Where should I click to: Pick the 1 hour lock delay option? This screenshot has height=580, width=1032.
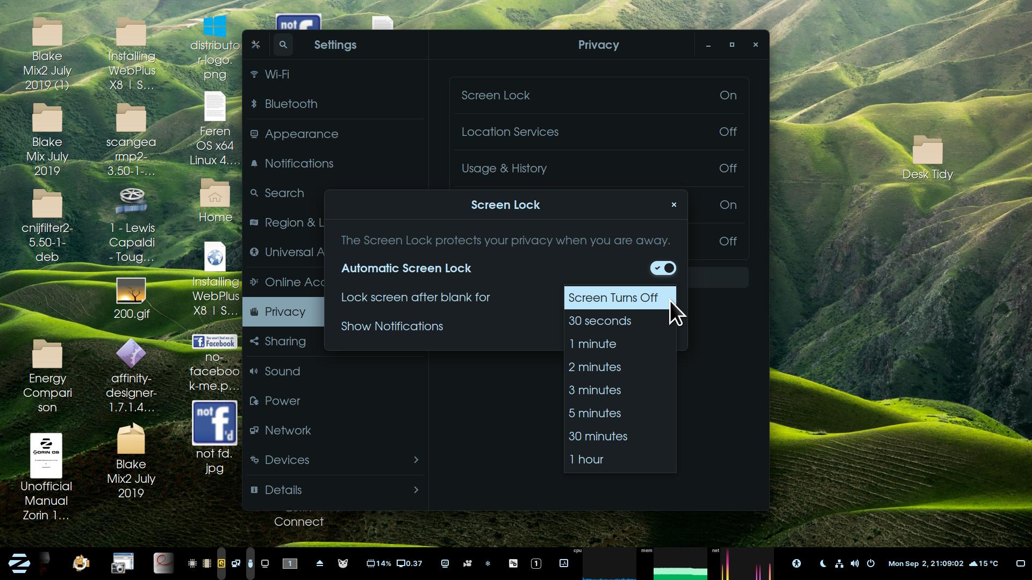[586, 459]
